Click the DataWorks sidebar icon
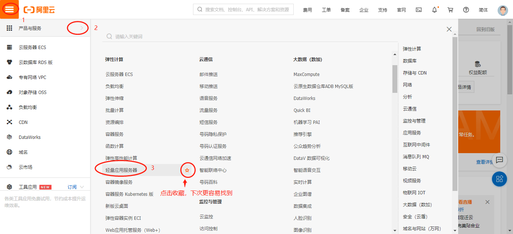 point(10,137)
